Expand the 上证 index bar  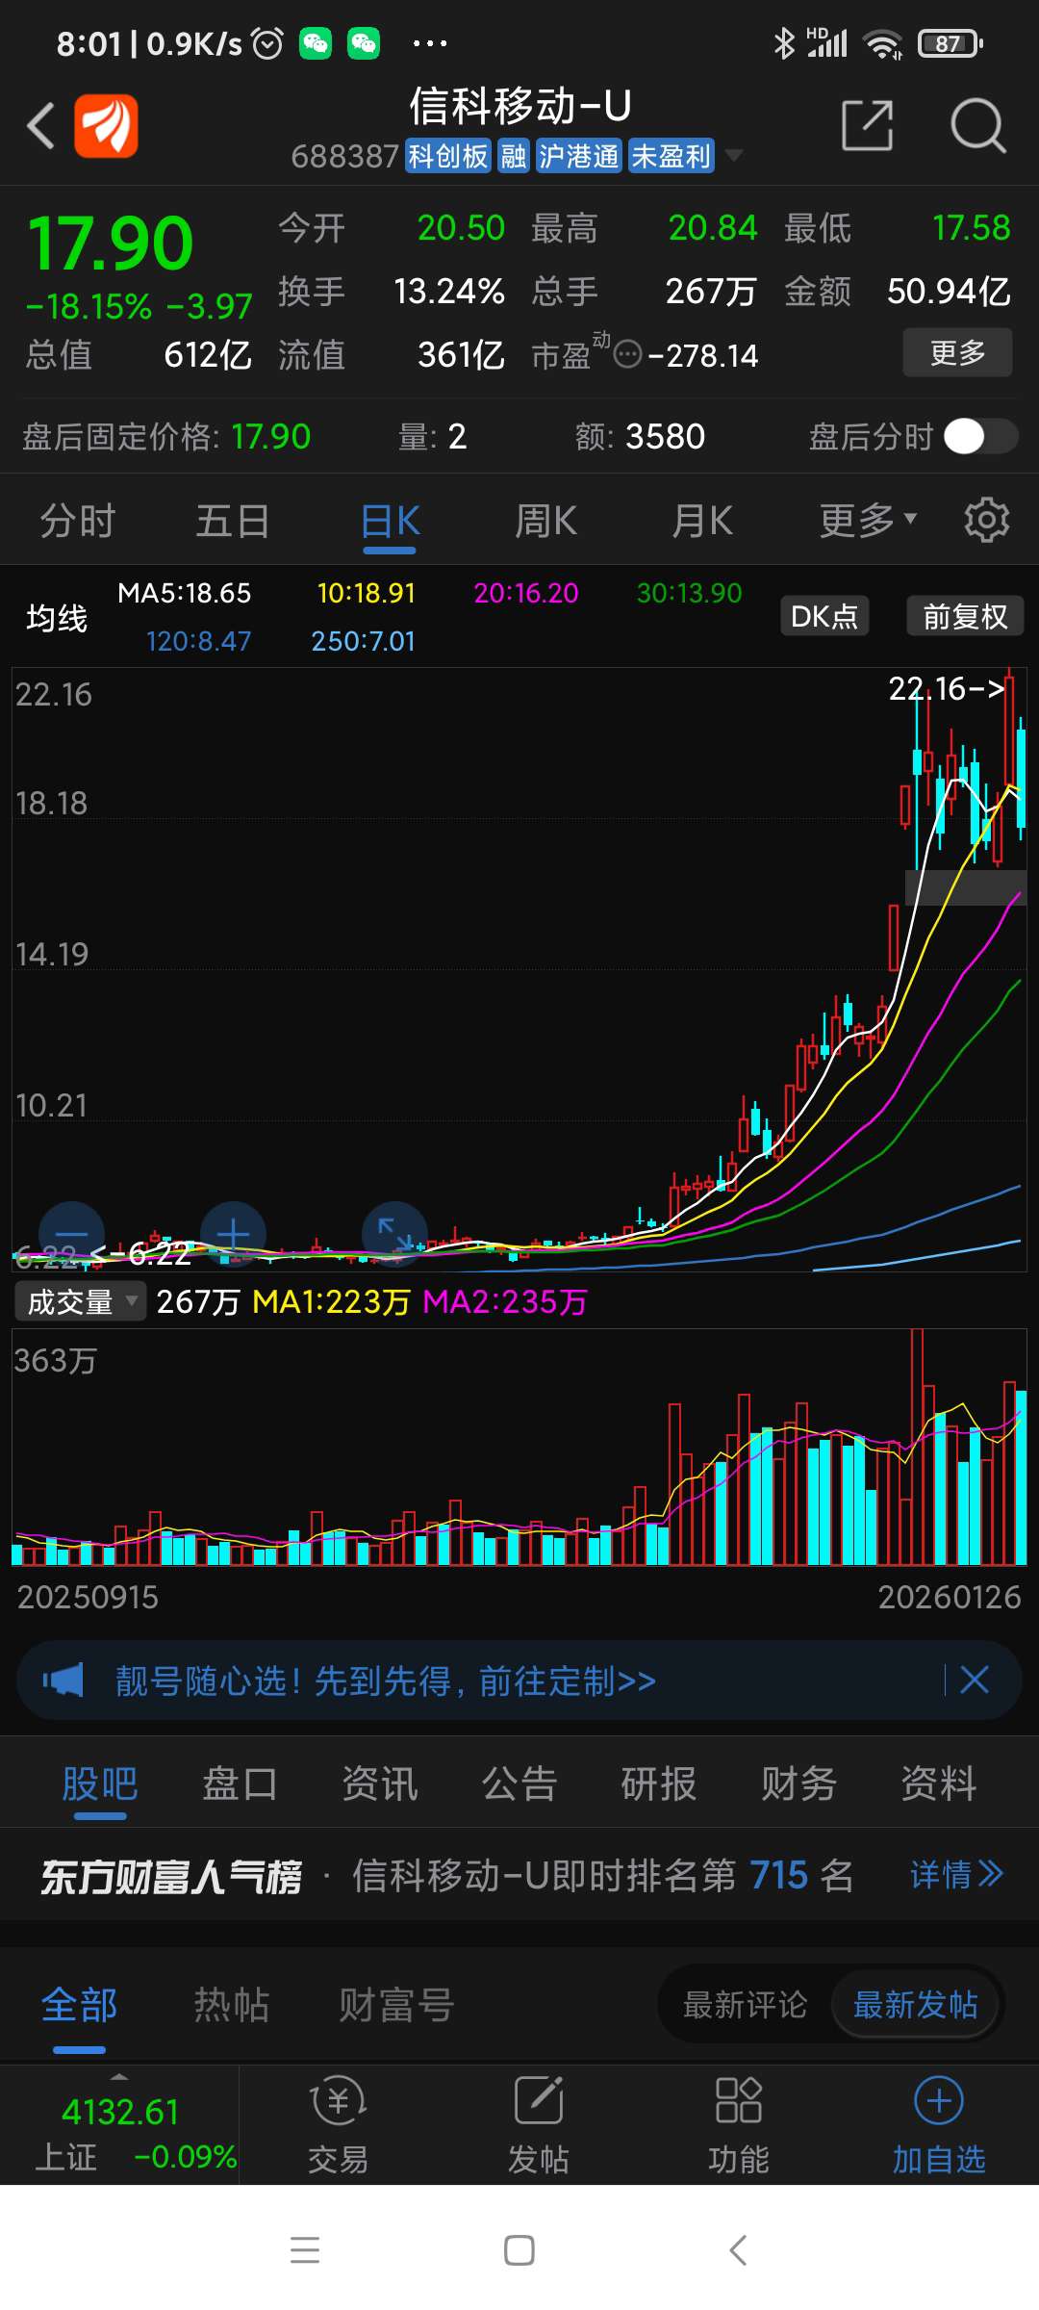pyautogui.click(x=119, y=2124)
